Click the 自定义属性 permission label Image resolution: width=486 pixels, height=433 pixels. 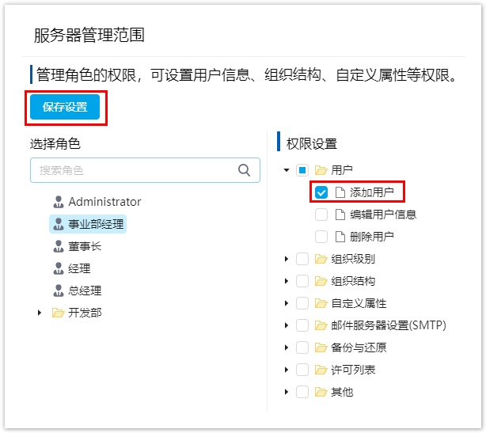[359, 302]
